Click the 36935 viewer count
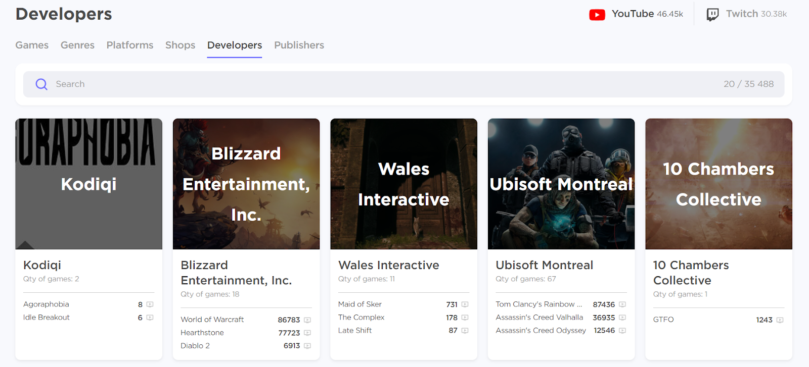Image resolution: width=809 pixels, height=367 pixels. click(x=604, y=318)
